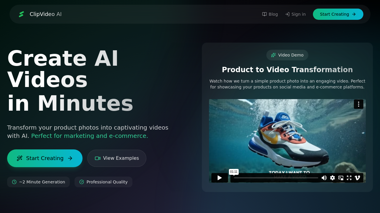Viewport: 380px width, 213px height.
Task: Enter fullscreen on the video player
Action: pos(349,178)
